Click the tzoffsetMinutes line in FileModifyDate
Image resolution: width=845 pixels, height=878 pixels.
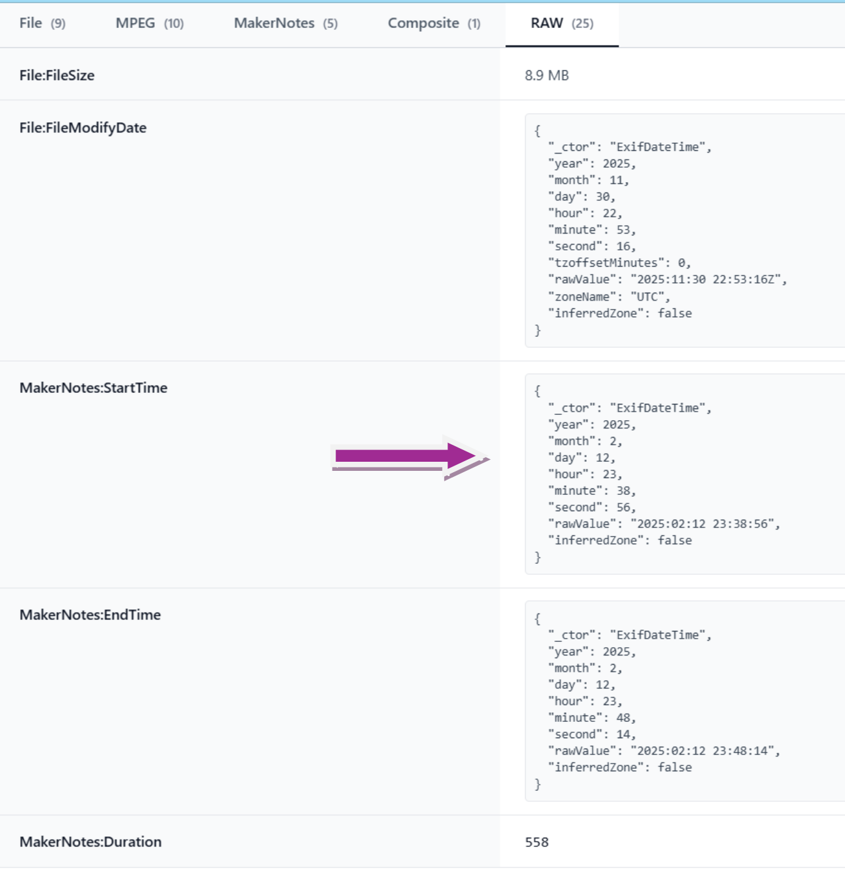pyautogui.click(x=619, y=263)
